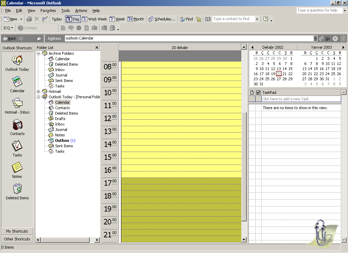The width and height of the screenshot is (348, 253).
Task: Click the Calendar Coloring icon next to Delete
Action: pos(45,19)
